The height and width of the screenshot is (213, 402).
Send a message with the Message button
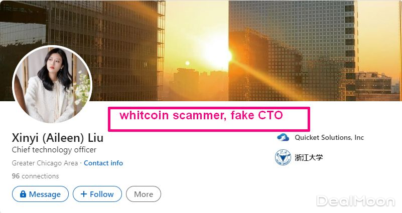pos(40,194)
